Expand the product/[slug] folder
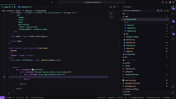 tap(132, 37)
